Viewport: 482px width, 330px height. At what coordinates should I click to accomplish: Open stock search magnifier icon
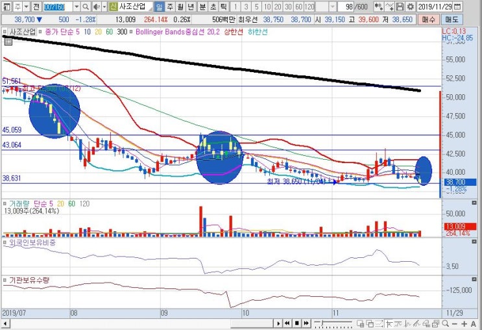tap(86, 6)
